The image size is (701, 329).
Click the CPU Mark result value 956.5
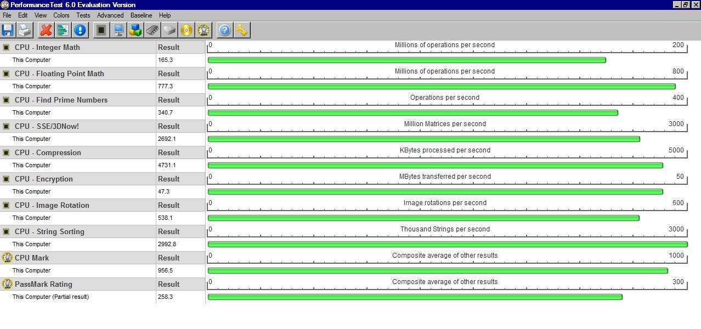[165, 270]
